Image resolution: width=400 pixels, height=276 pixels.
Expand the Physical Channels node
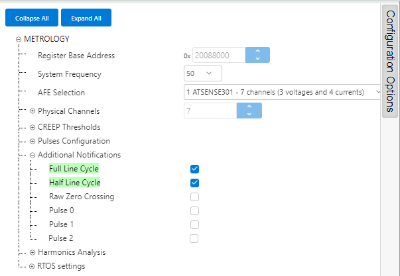32,111
